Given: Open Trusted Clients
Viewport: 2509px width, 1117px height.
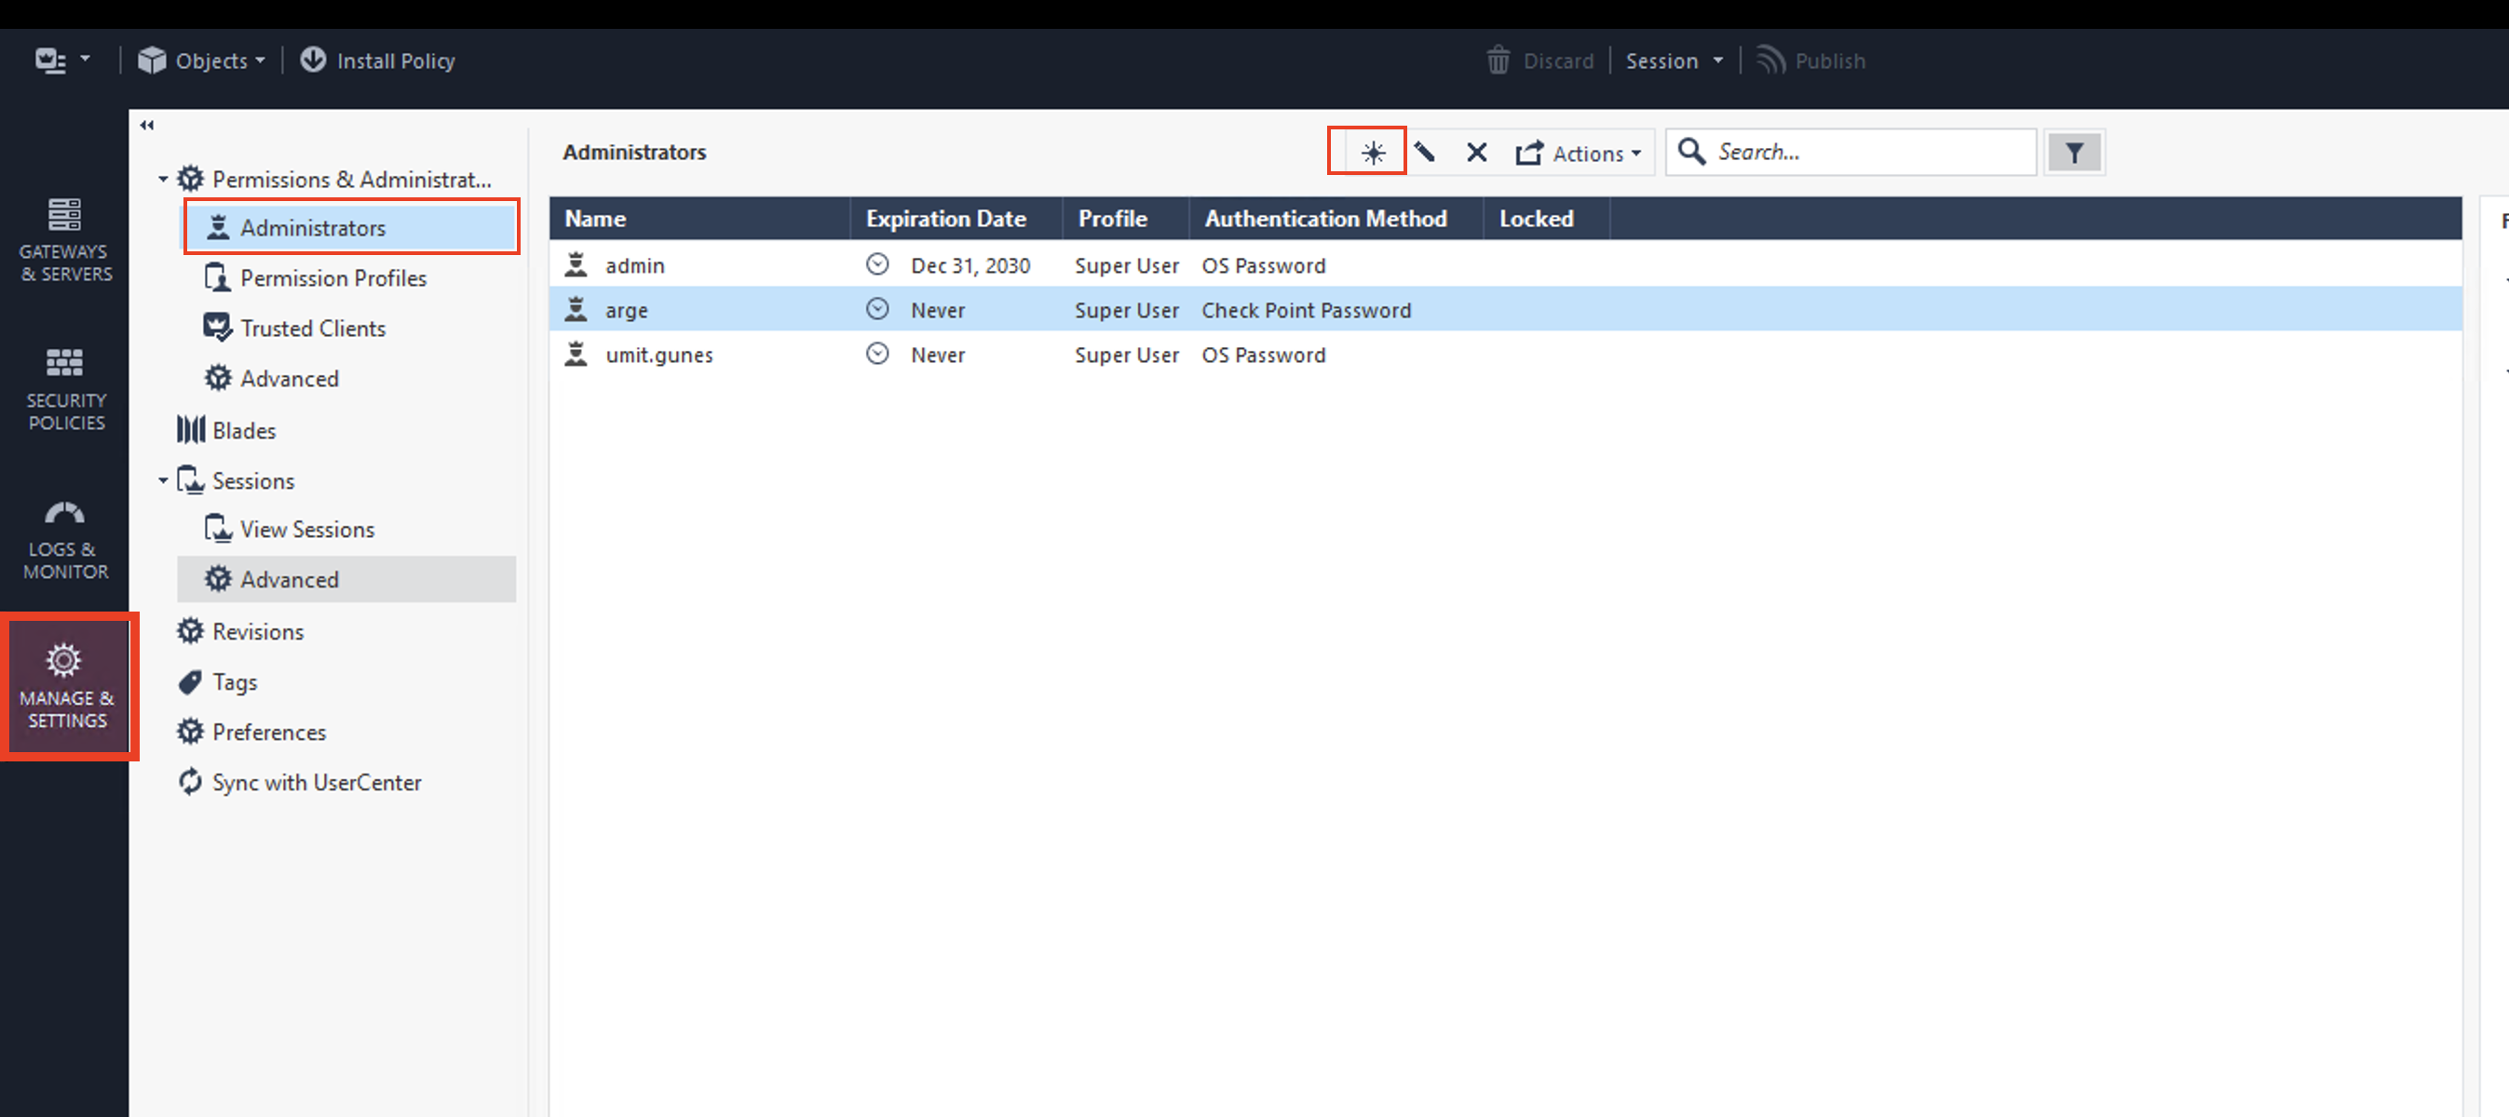Looking at the screenshot, I should click(294, 329).
